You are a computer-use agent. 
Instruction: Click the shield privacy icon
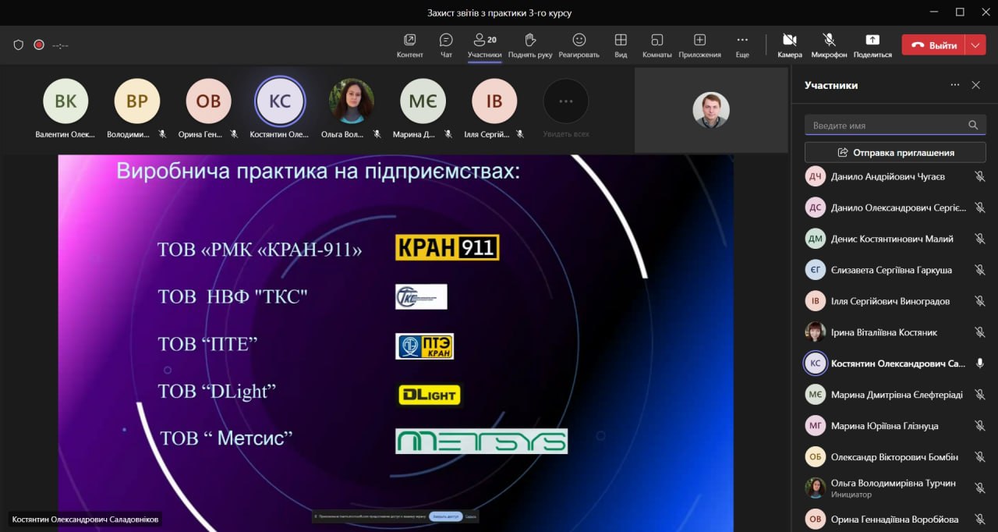point(19,45)
